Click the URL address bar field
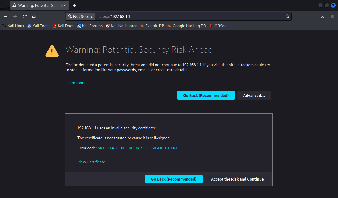This screenshot has height=198, width=338. click(191, 16)
